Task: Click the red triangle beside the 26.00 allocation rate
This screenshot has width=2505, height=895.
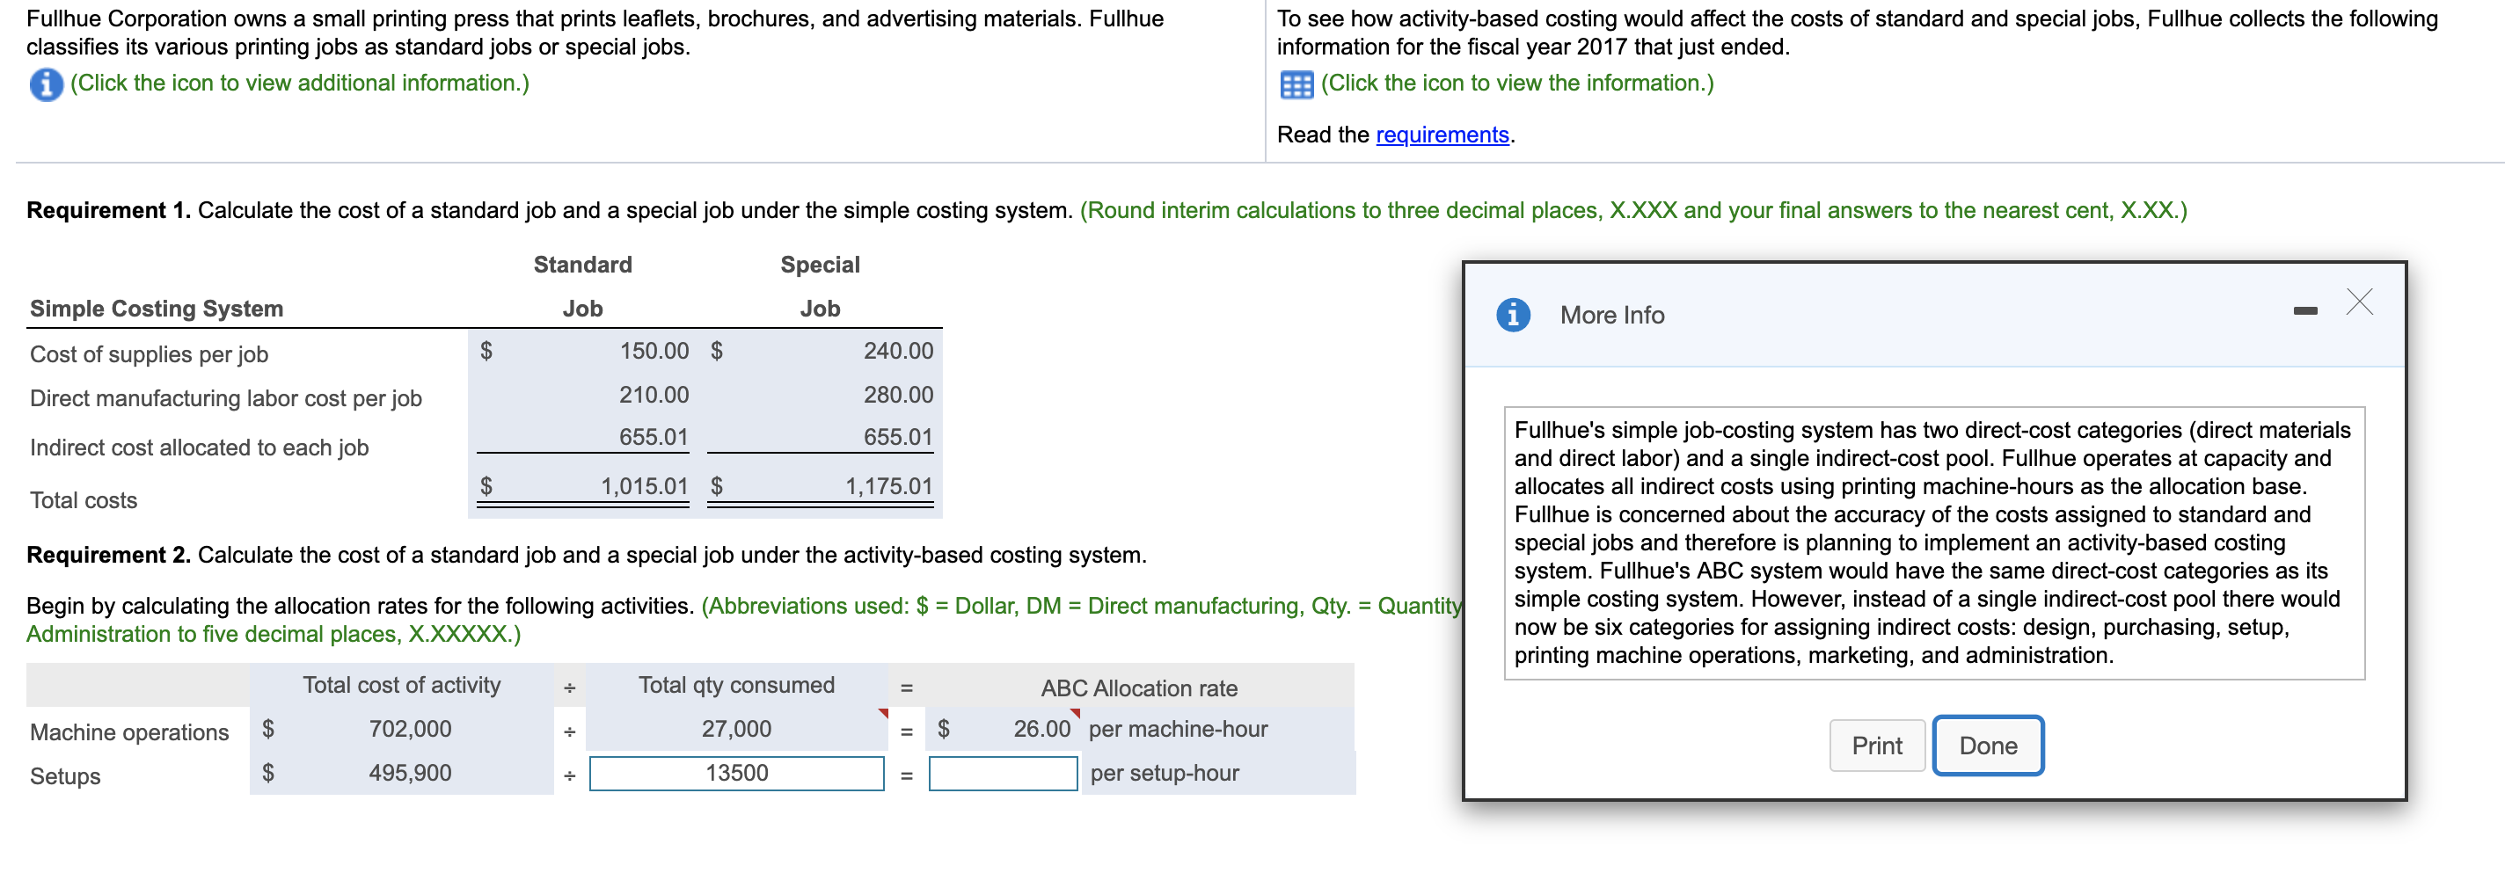Action: pos(1076,714)
